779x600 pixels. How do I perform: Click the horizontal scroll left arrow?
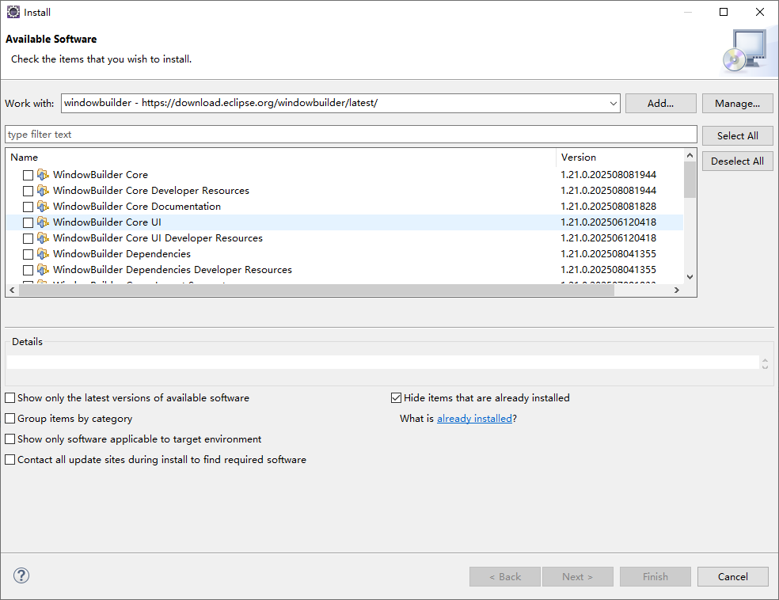[12, 290]
